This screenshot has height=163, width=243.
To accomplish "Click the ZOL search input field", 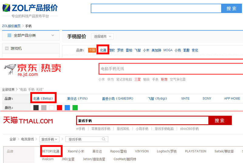I will point(156,8).
